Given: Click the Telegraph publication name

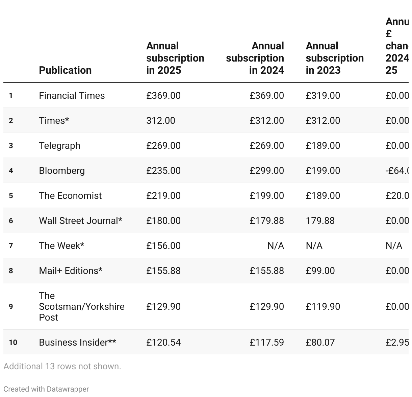Looking at the screenshot, I should [x=59, y=145].
